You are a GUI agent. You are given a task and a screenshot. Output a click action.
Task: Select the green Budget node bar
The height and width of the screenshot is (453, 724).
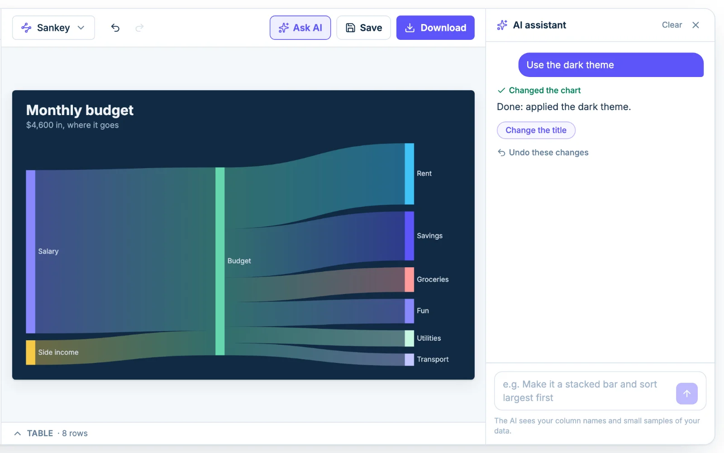[x=220, y=261]
